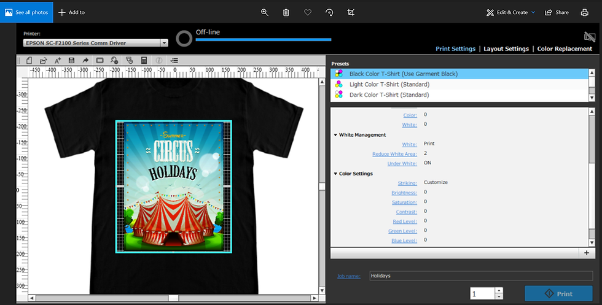Switch to Color Replacement tab
This screenshot has width=602, height=305.
565,48
